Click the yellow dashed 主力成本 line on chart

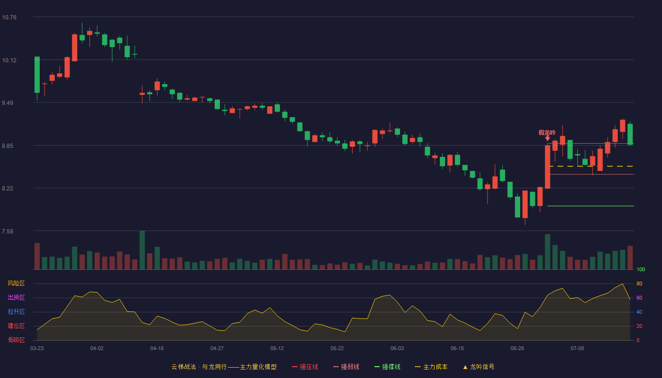coord(592,166)
